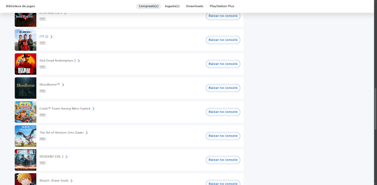Open the Devil May Cry 5 cover thumbnail
This screenshot has width=377, height=185.
(x=25, y=20)
